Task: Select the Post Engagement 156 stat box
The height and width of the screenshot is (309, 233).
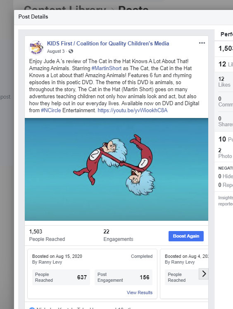Action: coord(124,277)
